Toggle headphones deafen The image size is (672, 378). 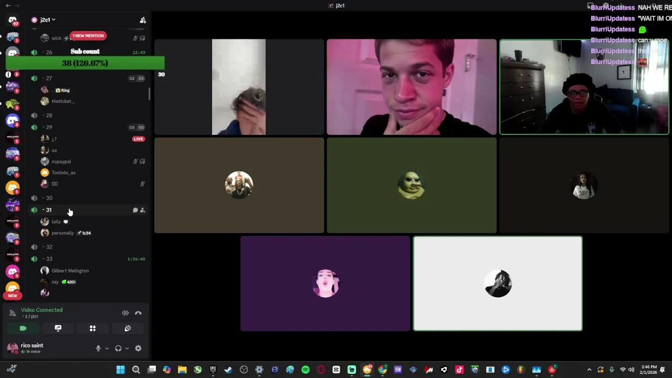click(x=118, y=348)
